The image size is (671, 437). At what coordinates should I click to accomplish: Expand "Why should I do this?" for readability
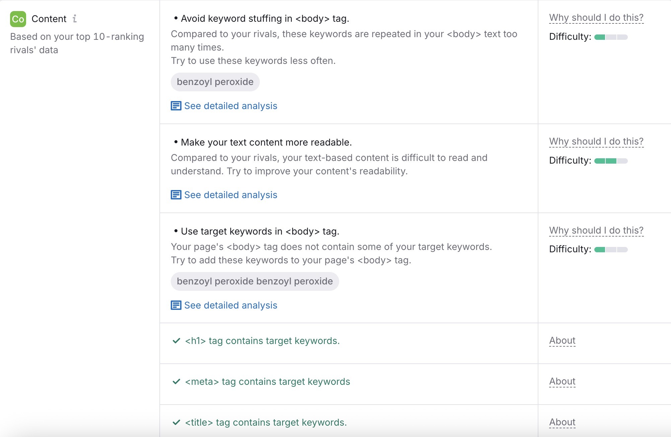(x=596, y=141)
